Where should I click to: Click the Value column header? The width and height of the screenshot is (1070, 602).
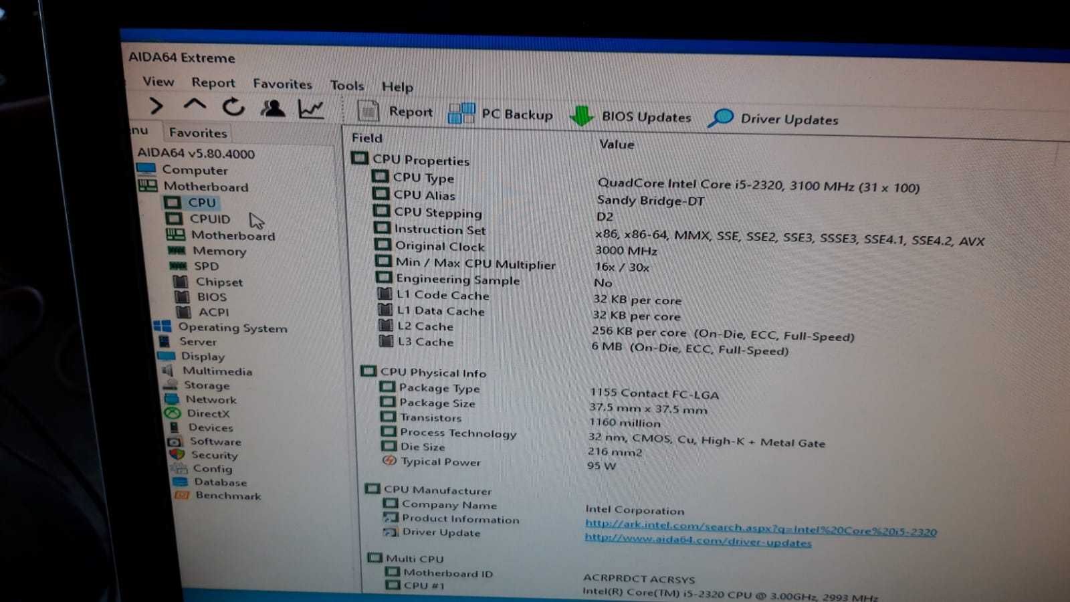point(617,144)
